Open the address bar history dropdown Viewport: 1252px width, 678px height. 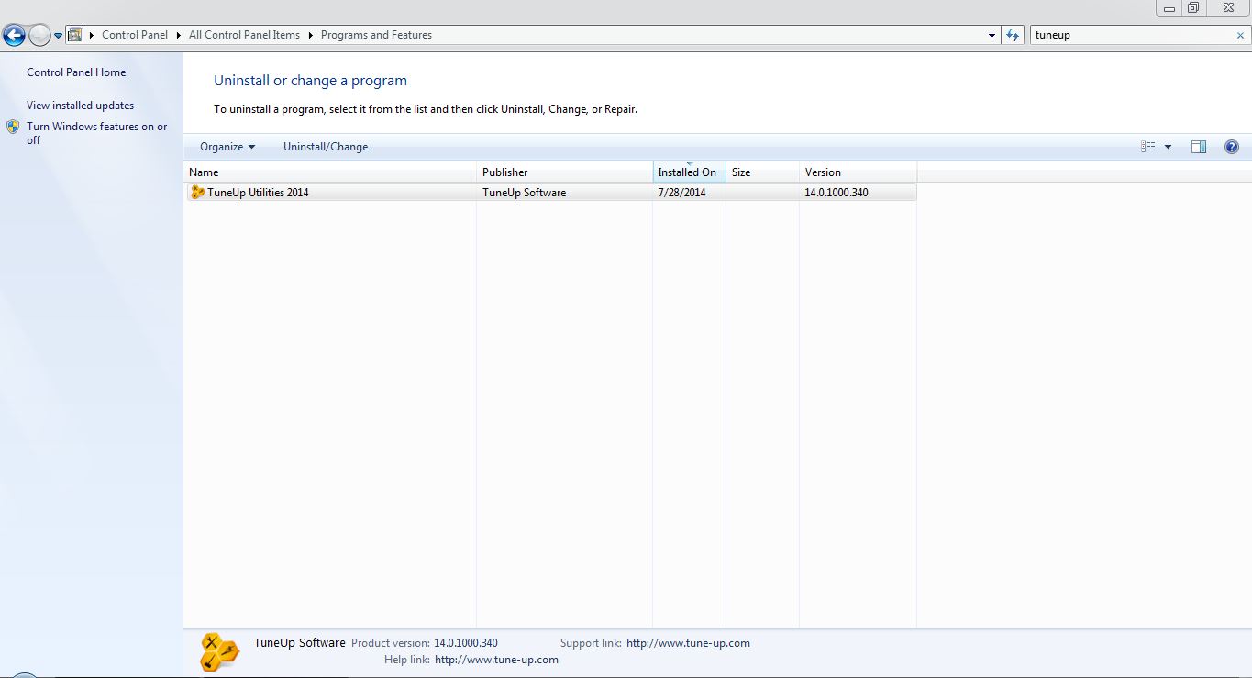pyautogui.click(x=992, y=36)
